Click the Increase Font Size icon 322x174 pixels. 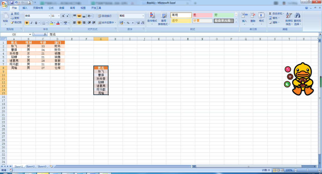pyautogui.click(x=63, y=16)
